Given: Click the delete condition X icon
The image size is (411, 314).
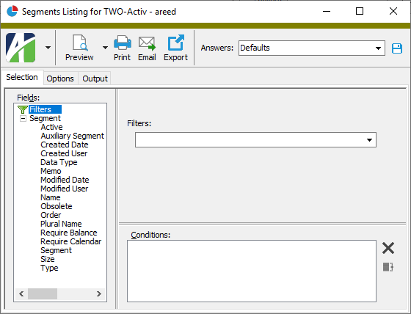Looking at the screenshot, I should pos(388,248).
